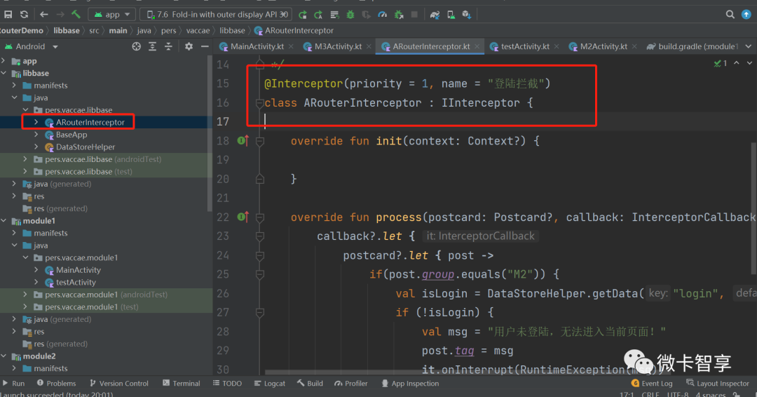Click the Save All toolbar icon
The image size is (757, 397).
(8, 15)
